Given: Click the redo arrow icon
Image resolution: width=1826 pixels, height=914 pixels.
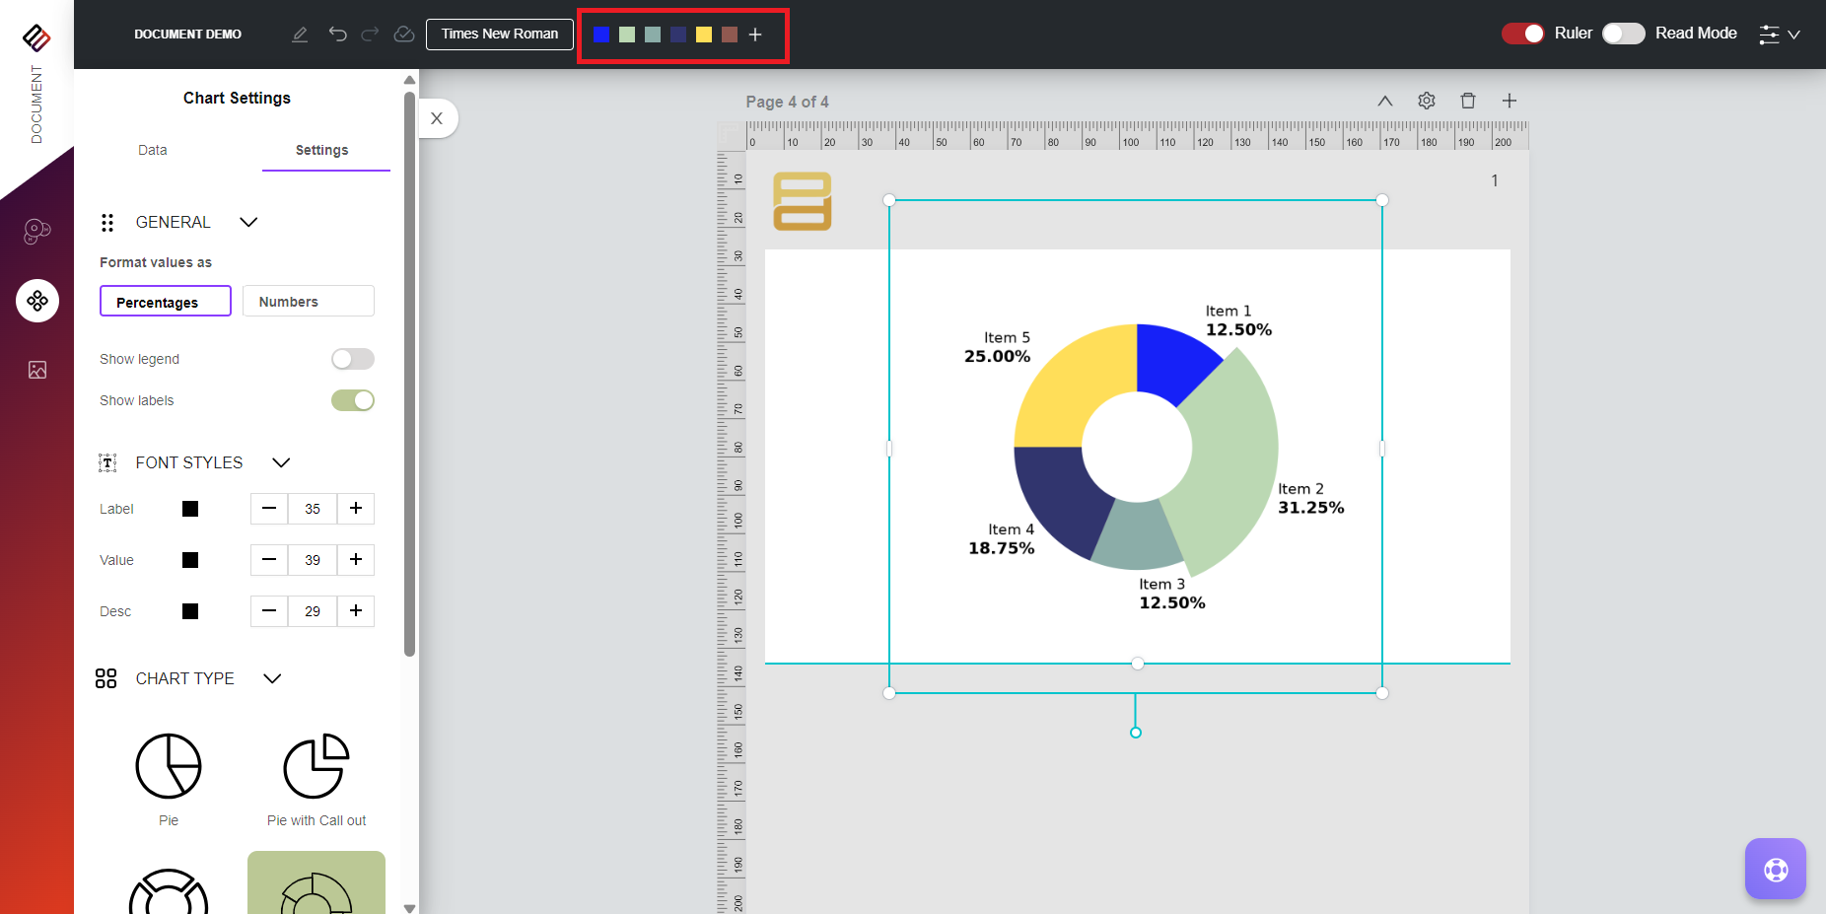Looking at the screenshot, I should click(370, 35).
